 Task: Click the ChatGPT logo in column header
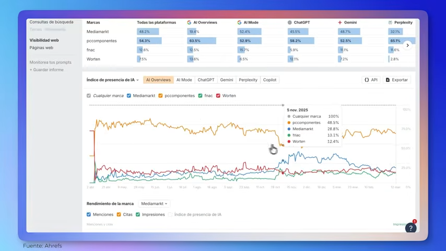click(290, 22)
